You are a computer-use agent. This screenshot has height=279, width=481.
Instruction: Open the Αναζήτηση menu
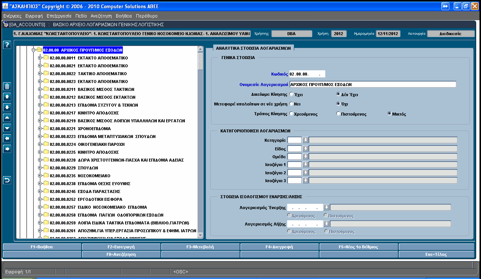[101, 16]
